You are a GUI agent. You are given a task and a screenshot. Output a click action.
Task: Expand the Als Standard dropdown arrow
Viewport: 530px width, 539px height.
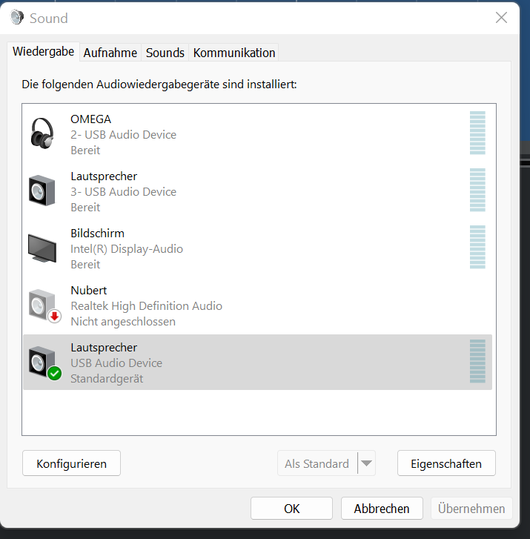coord(366,463)
